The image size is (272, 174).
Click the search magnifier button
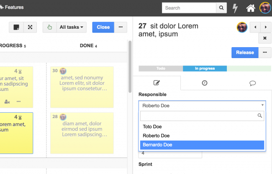(x=221, y=8)
